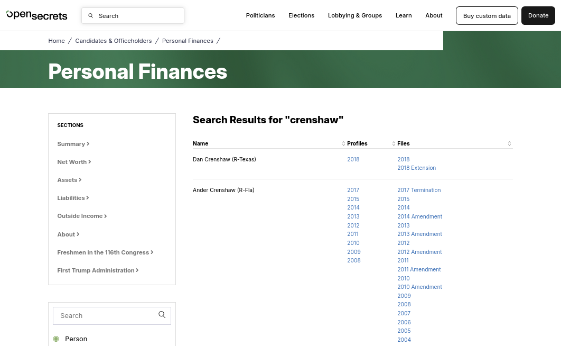Open the Outside Income section
Image resolution: width=561 pixels, height=346 pixels.
(x=82, y=216)
